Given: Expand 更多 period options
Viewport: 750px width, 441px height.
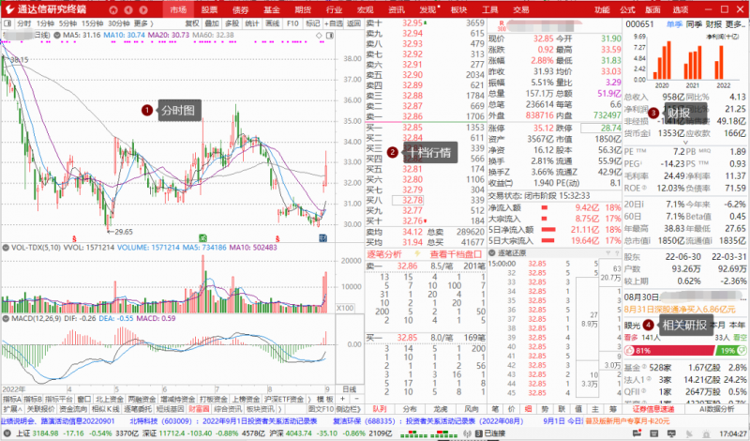Looking at the screenshot, I should click(143, 23).
